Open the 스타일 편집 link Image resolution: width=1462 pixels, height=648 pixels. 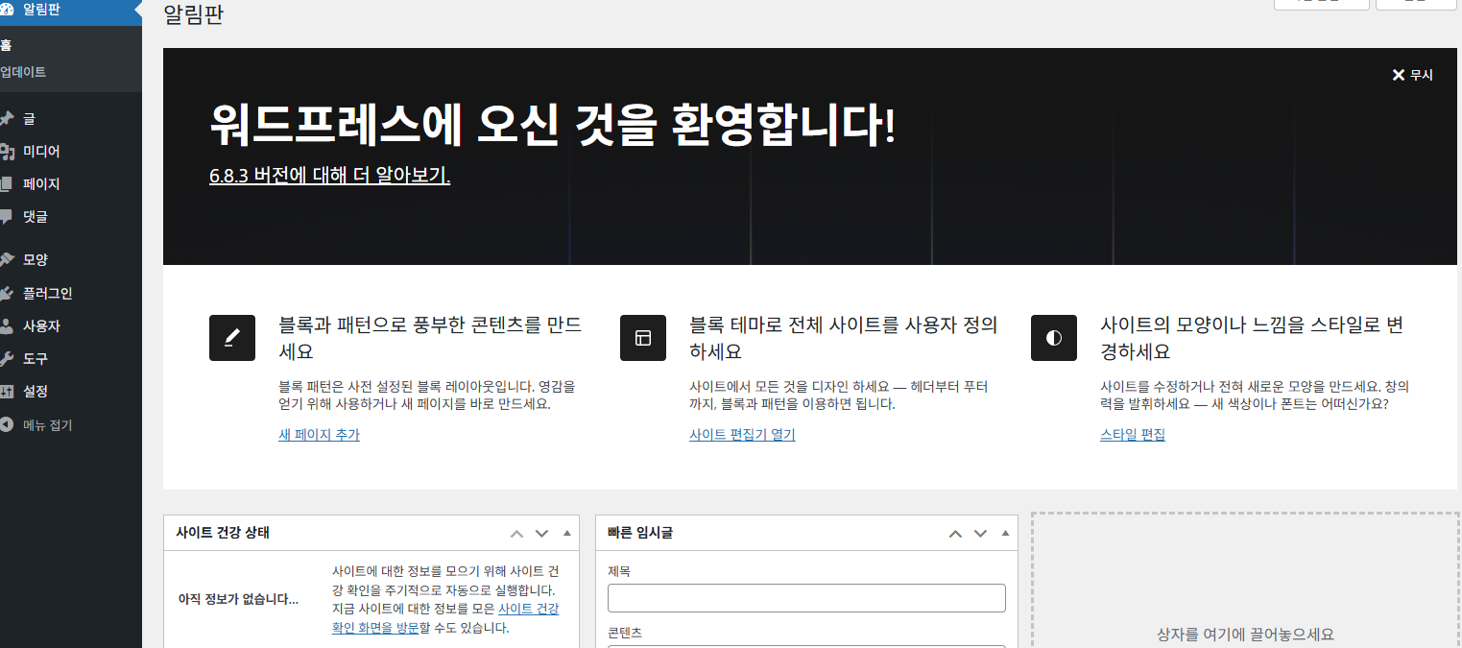click(1133, 435)
